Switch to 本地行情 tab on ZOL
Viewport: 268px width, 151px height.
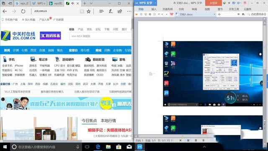[x=108, y=120]
